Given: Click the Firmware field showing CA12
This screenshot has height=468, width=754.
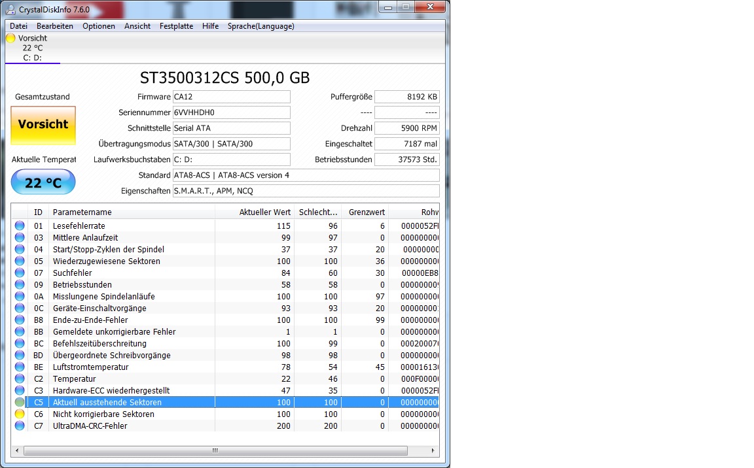Looking at the screenshot, I should pos(231,97).
